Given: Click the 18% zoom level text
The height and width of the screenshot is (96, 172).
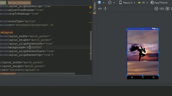Looking at the screenshot, I should 162,9.
